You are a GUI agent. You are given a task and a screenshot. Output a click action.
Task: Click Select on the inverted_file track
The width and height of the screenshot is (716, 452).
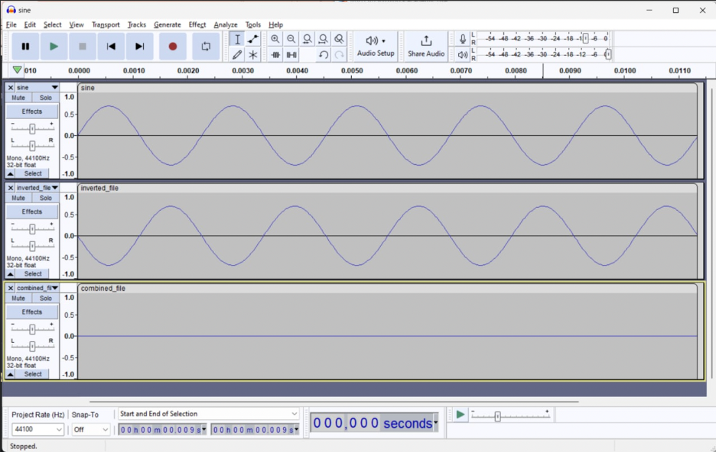pos(33,274)
